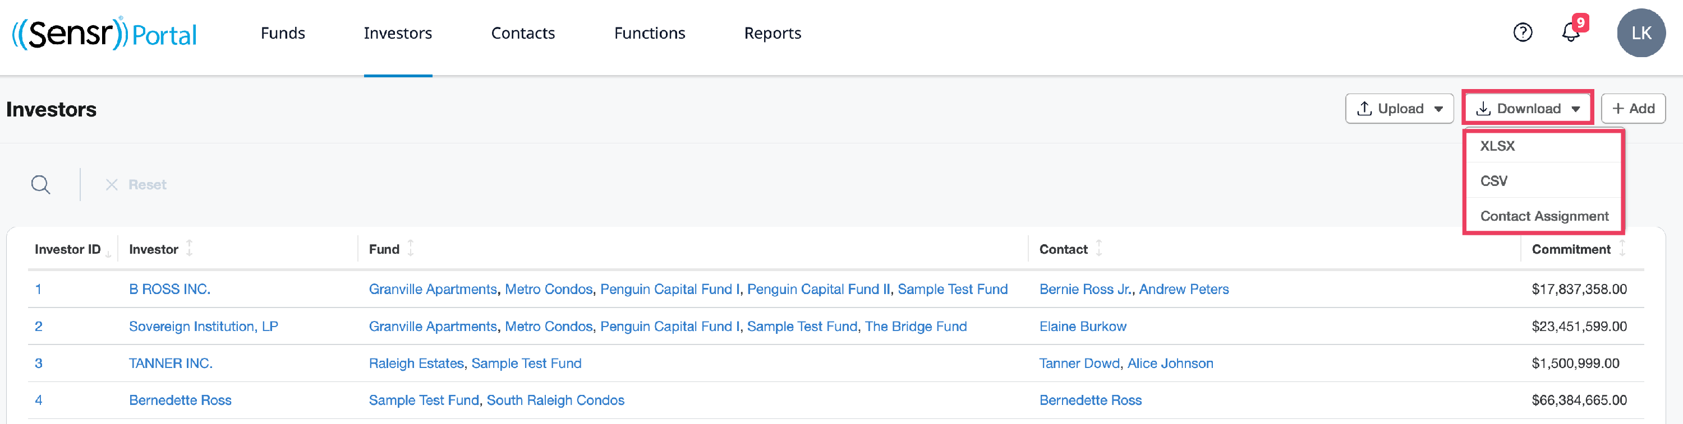Screen dimensions: 1683x424
Task: Open the LK user avatar menu
Action: pyautogui.click(x=1640, y=33)
